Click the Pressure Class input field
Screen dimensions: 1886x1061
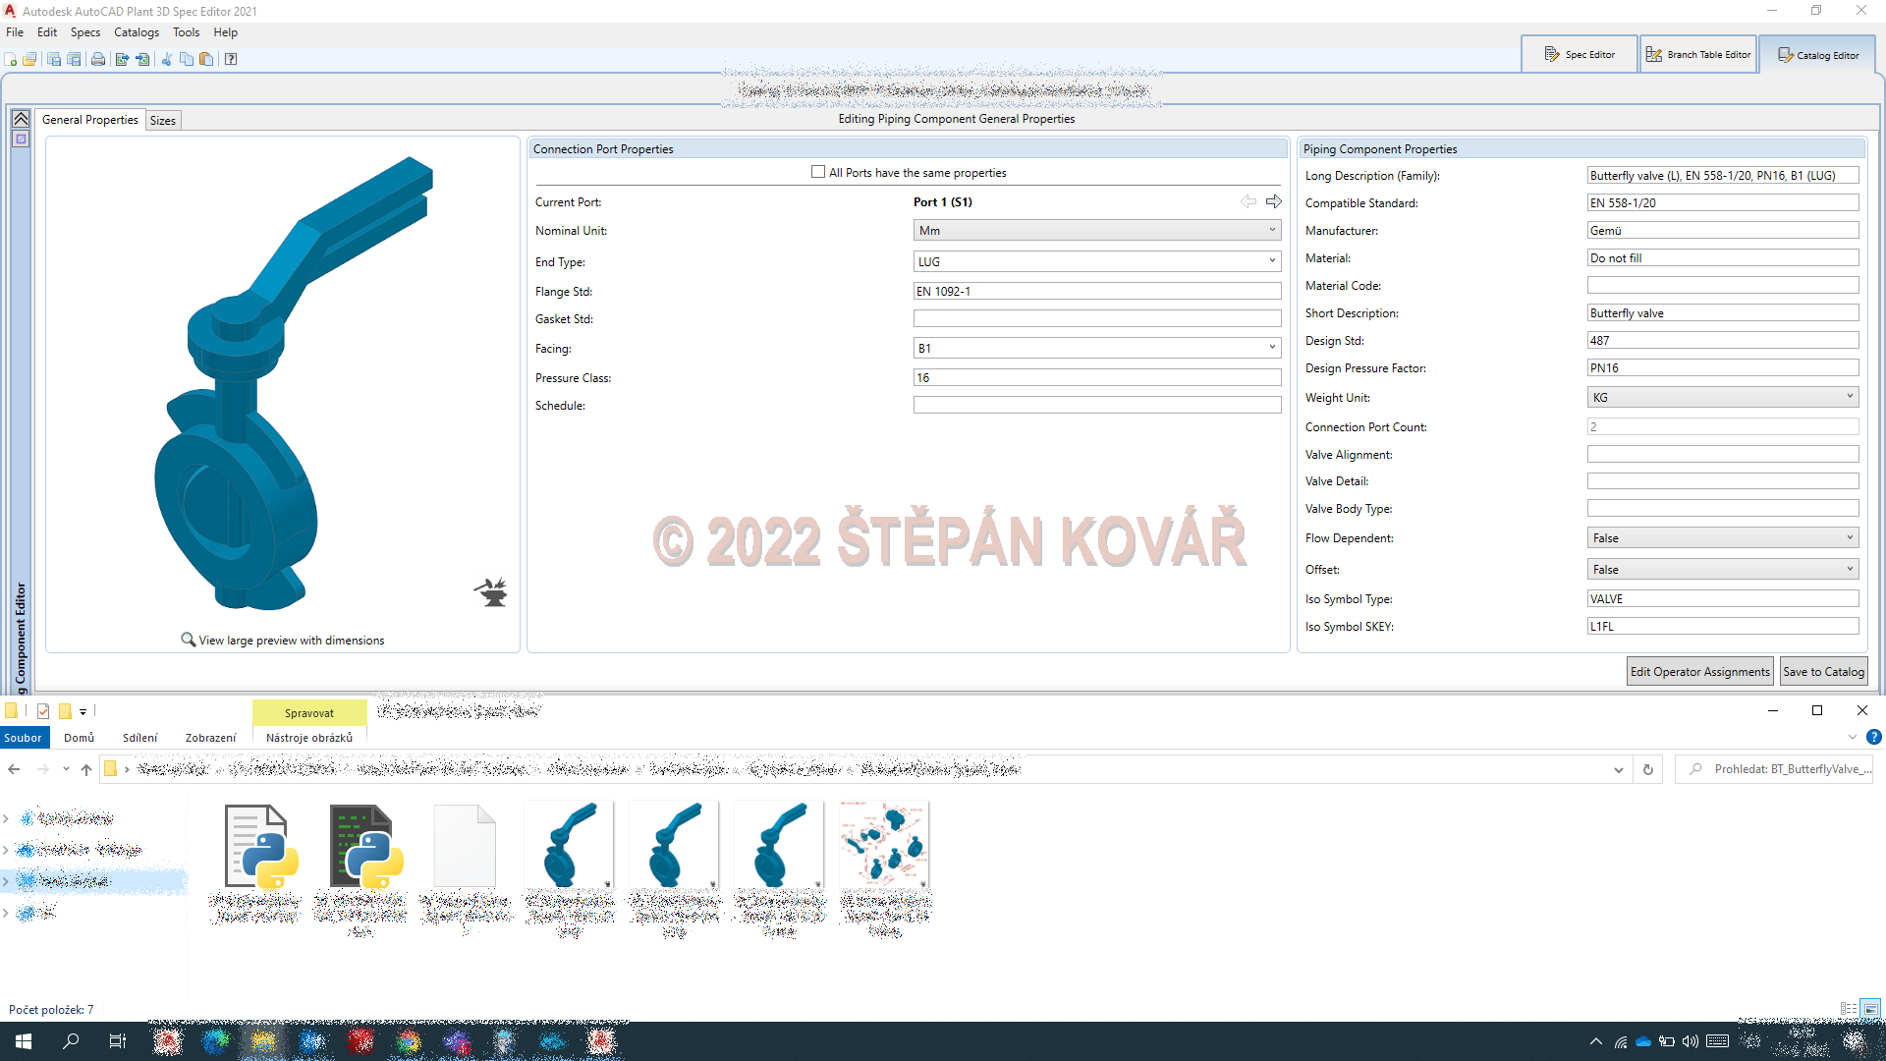tap(1097, 377)
